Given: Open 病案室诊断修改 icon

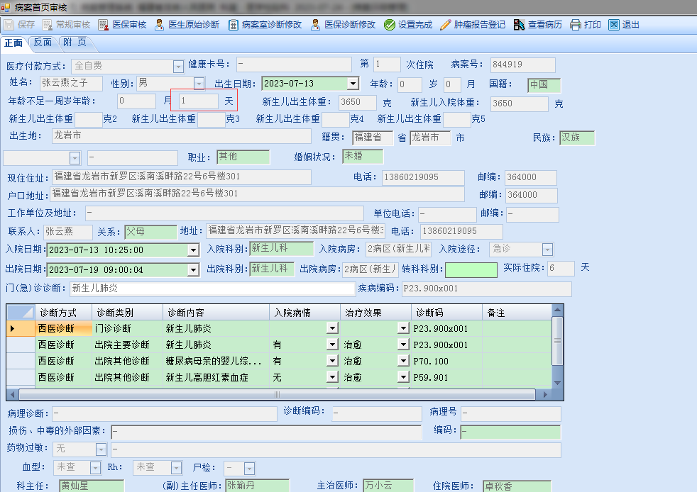Looking at the screenshot, I should (233, 25).
